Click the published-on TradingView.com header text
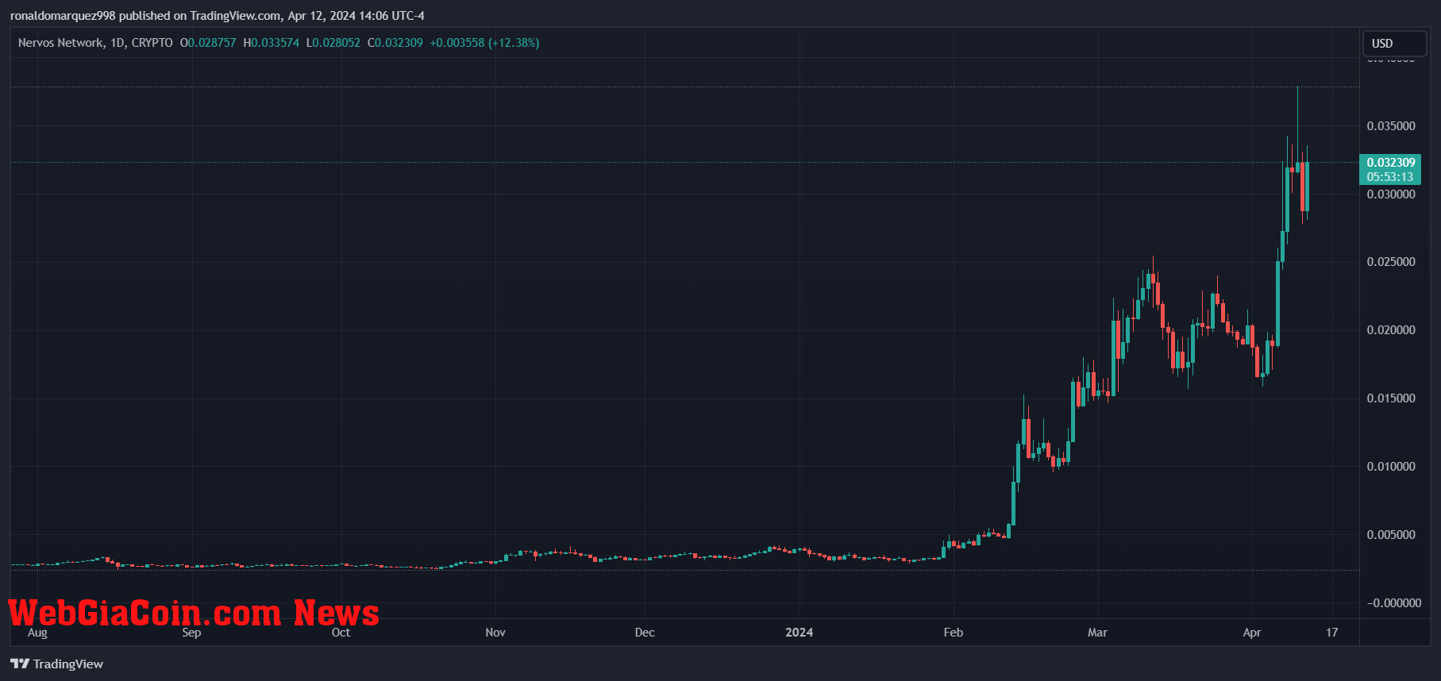The image size is (1441, 681). pyautogui.click(x=218, y=16)
